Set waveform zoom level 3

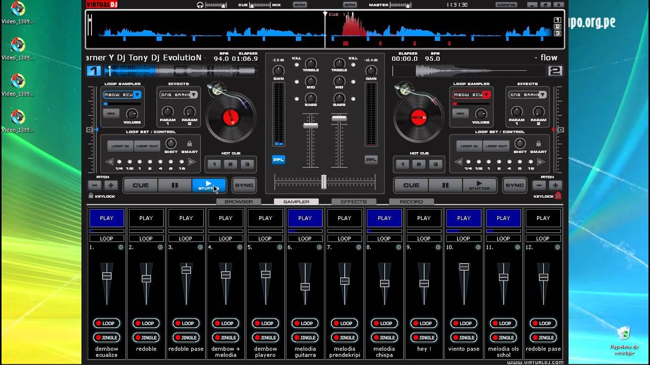point(558,33)
